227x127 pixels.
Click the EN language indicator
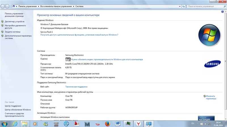click(x=193, y=123)
